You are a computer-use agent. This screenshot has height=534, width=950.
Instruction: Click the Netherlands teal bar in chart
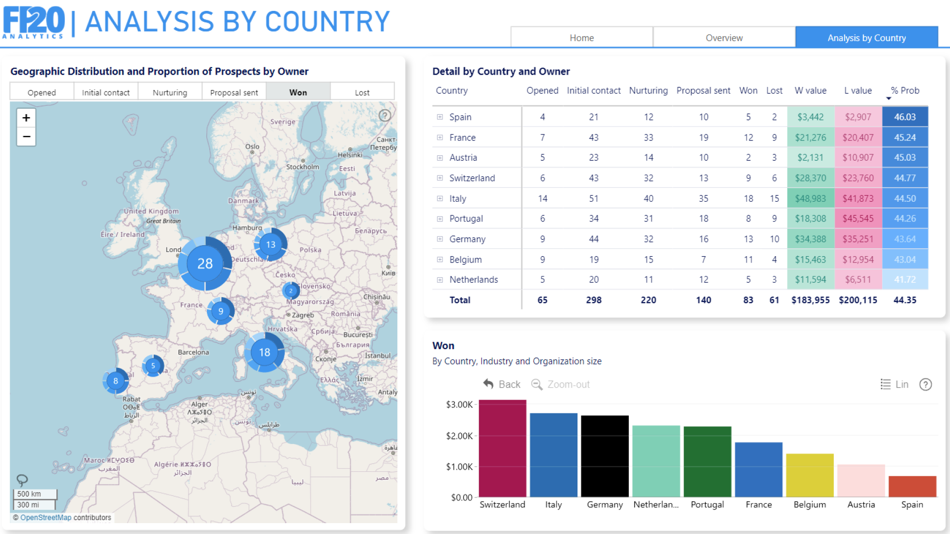tap(656, 461)
